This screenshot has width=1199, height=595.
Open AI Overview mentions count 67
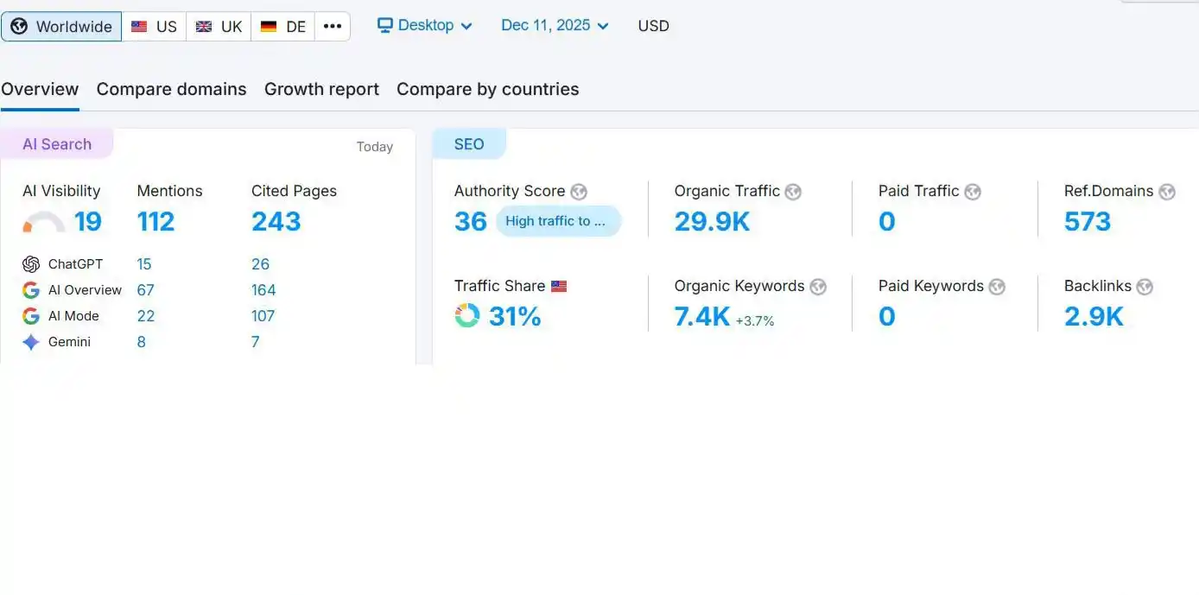pos(145,290)
